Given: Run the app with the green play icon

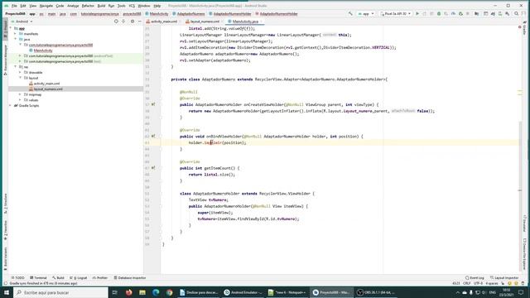Looking at the screenshot, I should pos(417,14).
